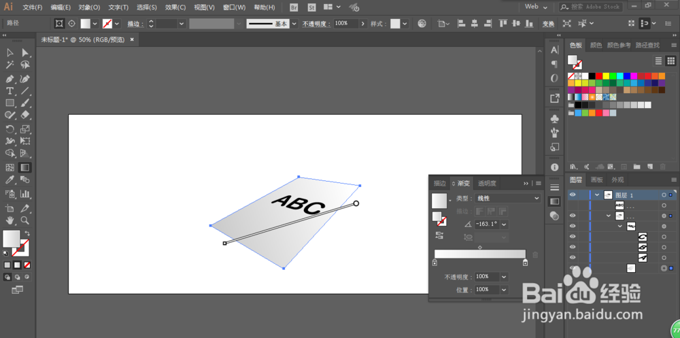Select the Selection tool arrow

[x=10, y=53]
